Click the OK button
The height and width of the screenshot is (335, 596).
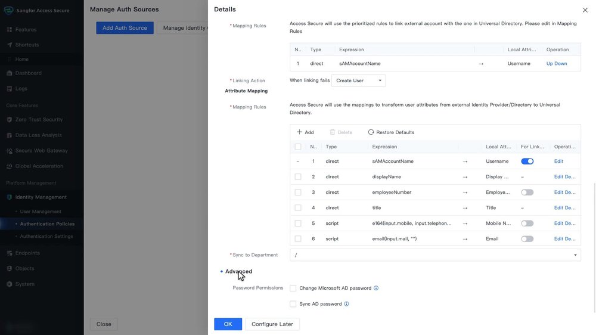click(x=228, y=324)
